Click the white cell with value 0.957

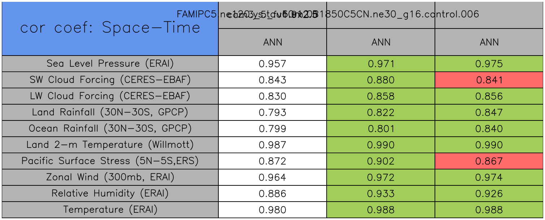click(x=272, y=64)
